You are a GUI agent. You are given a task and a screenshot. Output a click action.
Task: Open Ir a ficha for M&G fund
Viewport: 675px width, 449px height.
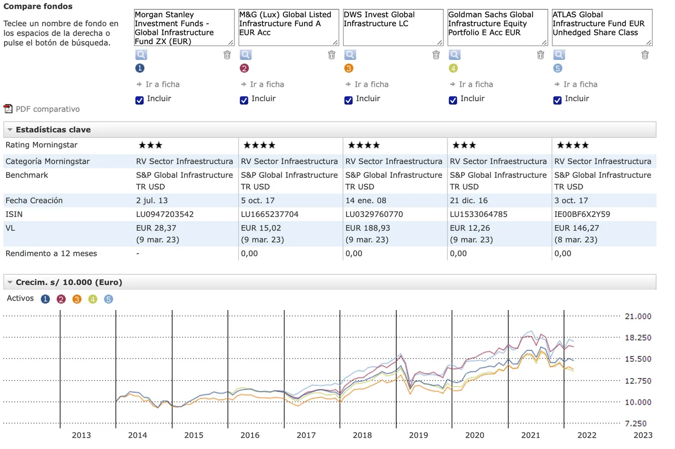[267, 84]
